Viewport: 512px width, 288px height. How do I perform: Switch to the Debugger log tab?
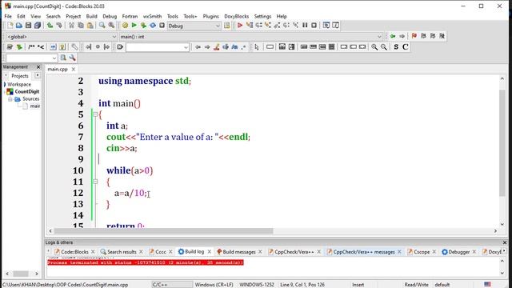point(458,252)
